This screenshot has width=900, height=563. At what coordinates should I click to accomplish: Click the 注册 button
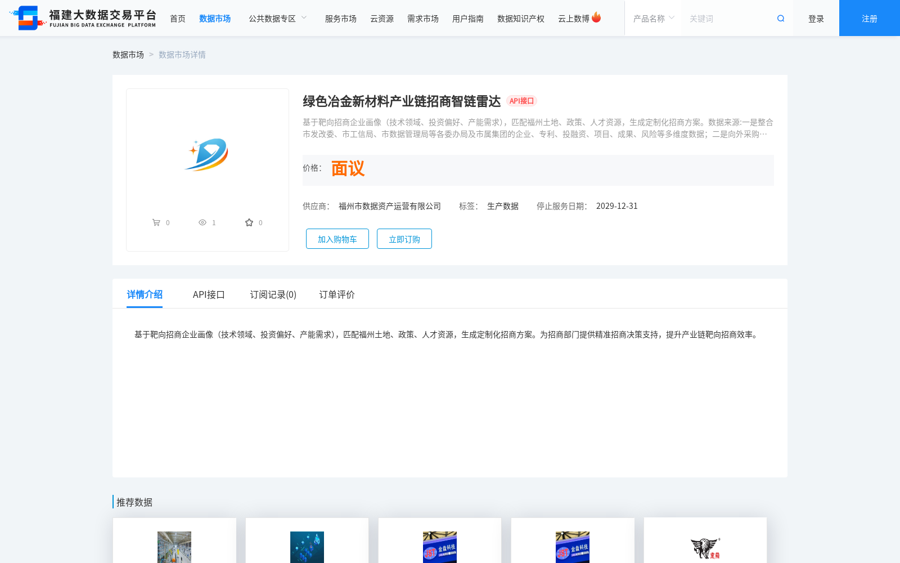870,18
